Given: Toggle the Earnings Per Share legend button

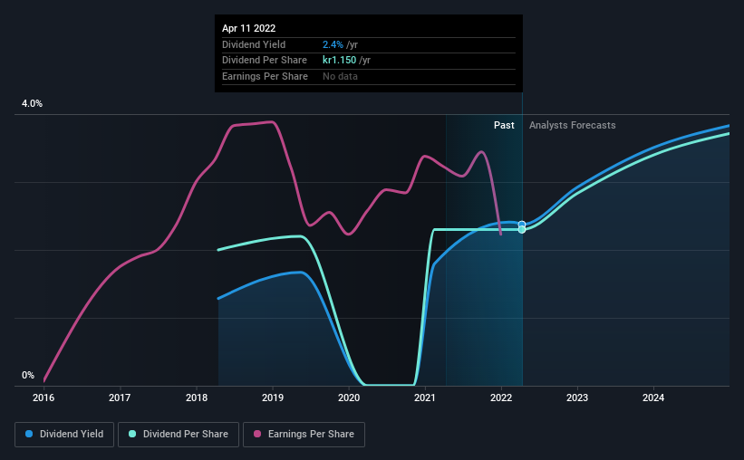Looking at the screenshot, I should [x=304, y=435].
